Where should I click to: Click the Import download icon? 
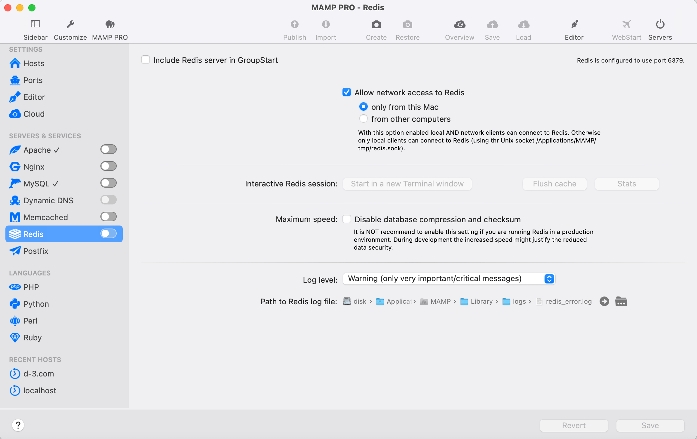[x=326, y=24]
